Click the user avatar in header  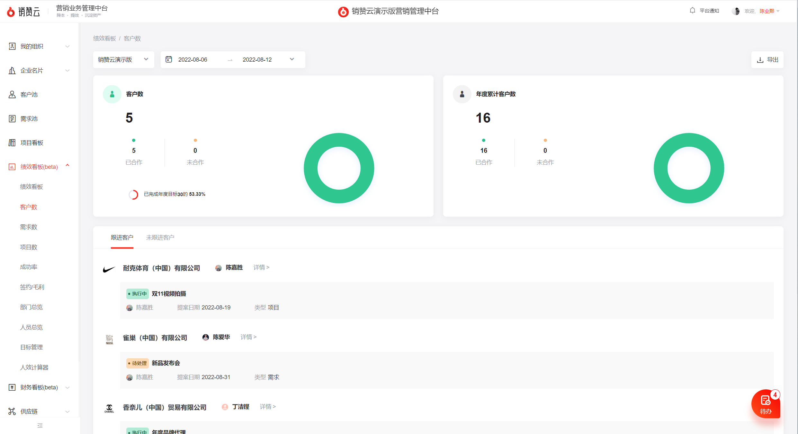click(736, 11)
